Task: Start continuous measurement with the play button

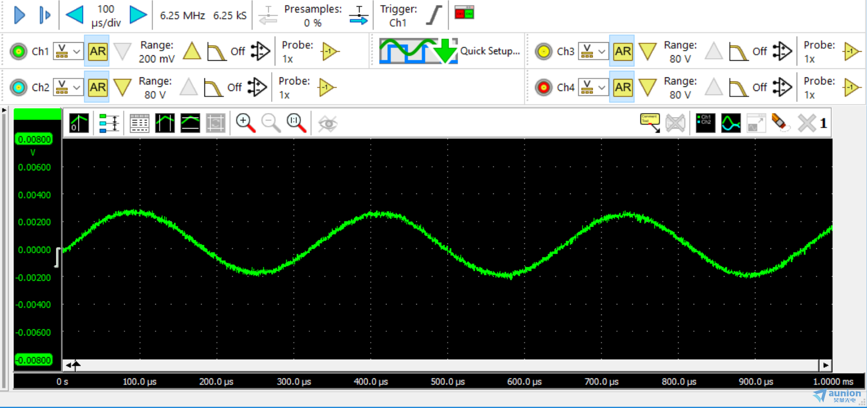Action: pos(20,15)
